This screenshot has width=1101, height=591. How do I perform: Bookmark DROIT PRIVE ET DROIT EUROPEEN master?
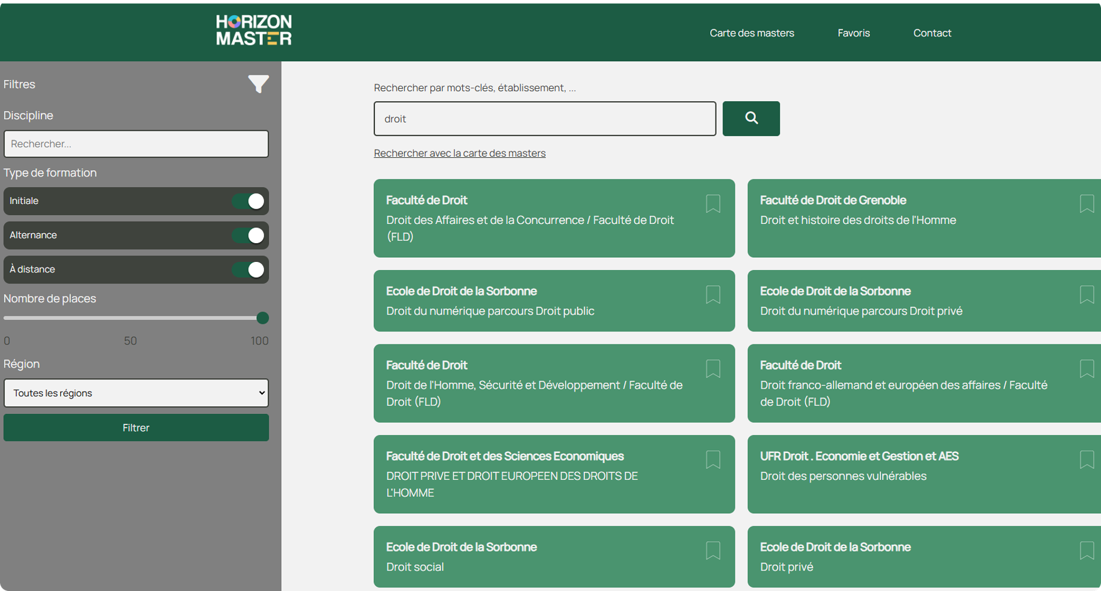click(x=713, y=459)
